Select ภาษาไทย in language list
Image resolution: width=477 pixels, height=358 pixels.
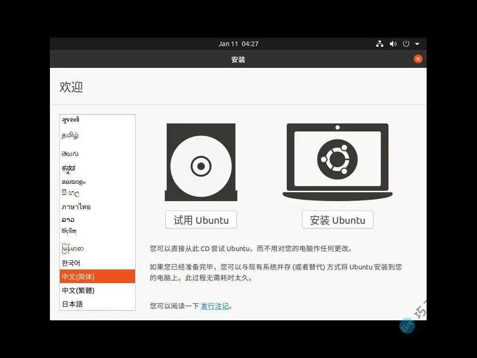point(97,207)
